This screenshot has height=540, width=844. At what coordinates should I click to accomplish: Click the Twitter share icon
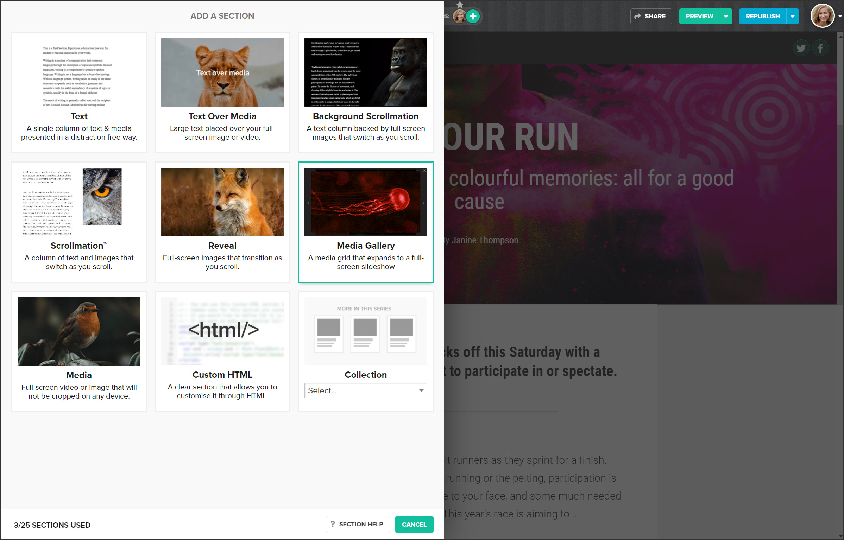(801, 48)
